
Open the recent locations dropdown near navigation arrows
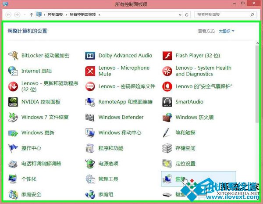pyautogui.click(x=25, y=15)
